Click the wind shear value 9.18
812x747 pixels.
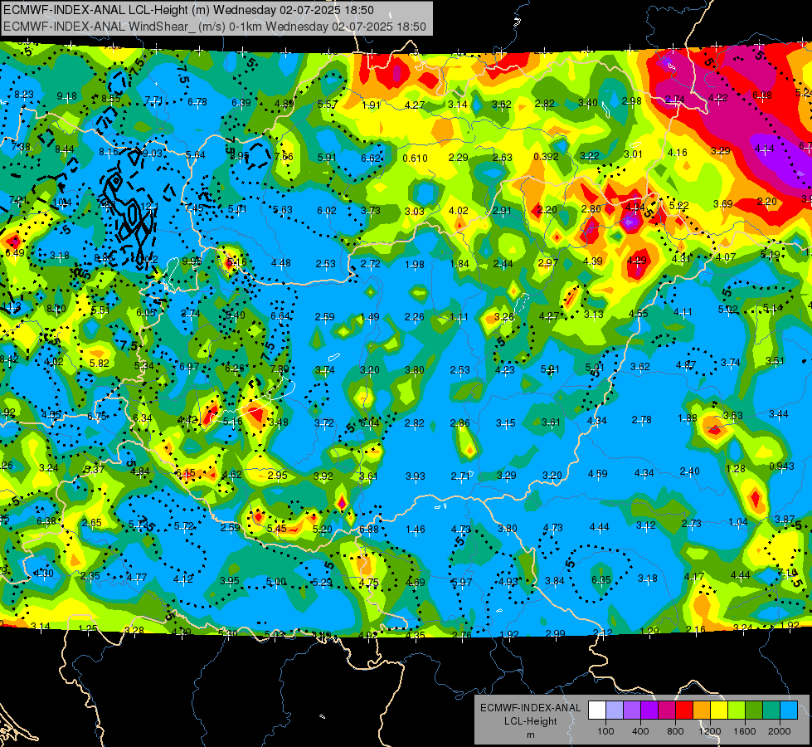67,96
